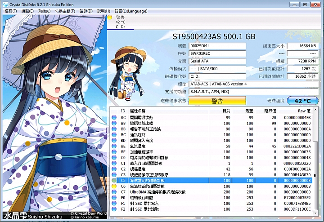Click the status orb for row BF
This screenshot has height=222, width=324.
tap(114, 152)
